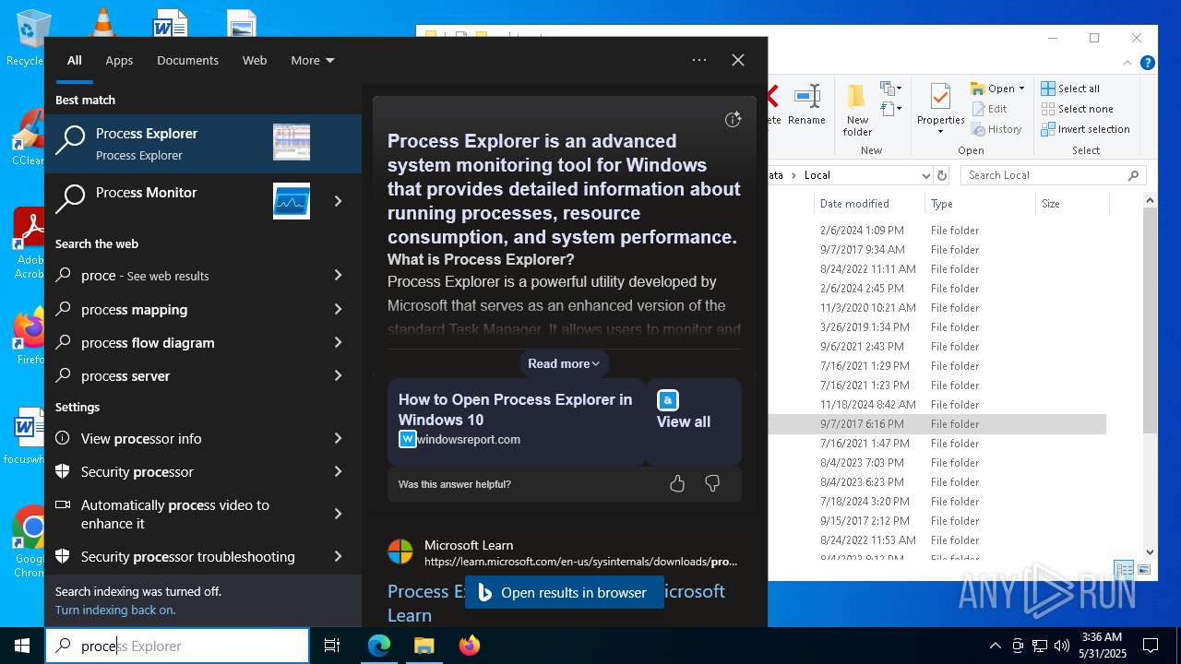Refresh the File Explorer address bar

coord(941,175)
